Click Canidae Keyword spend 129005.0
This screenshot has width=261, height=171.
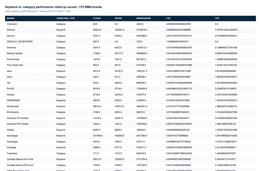[119, 159]
